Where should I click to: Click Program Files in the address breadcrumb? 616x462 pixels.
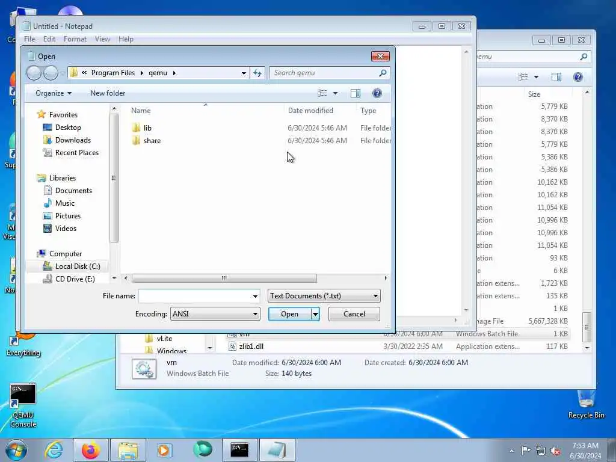point(112,73)
